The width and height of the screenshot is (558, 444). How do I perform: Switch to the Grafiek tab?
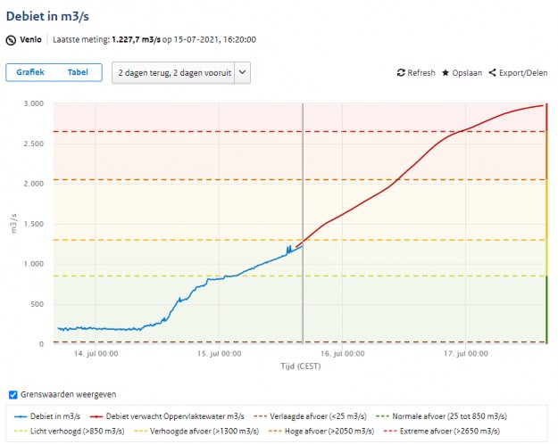(31, 72)
